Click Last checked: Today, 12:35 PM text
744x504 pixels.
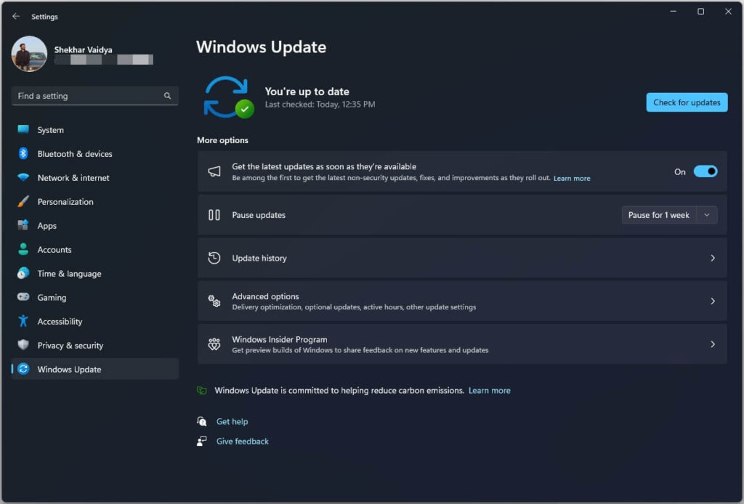pos(320,105)
